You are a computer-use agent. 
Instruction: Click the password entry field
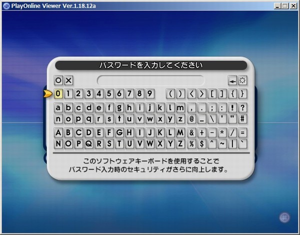tap(150, 80)
